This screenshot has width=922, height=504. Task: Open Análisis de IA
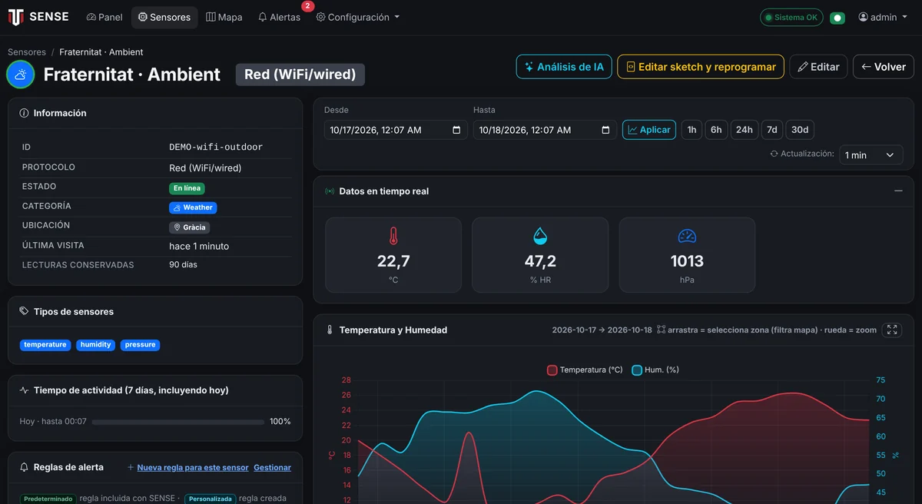click(x=563, y=67)
